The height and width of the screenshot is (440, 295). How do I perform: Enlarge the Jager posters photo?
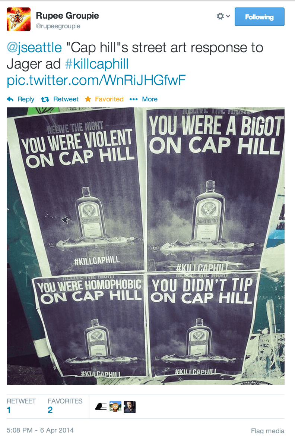pos(146,246)
